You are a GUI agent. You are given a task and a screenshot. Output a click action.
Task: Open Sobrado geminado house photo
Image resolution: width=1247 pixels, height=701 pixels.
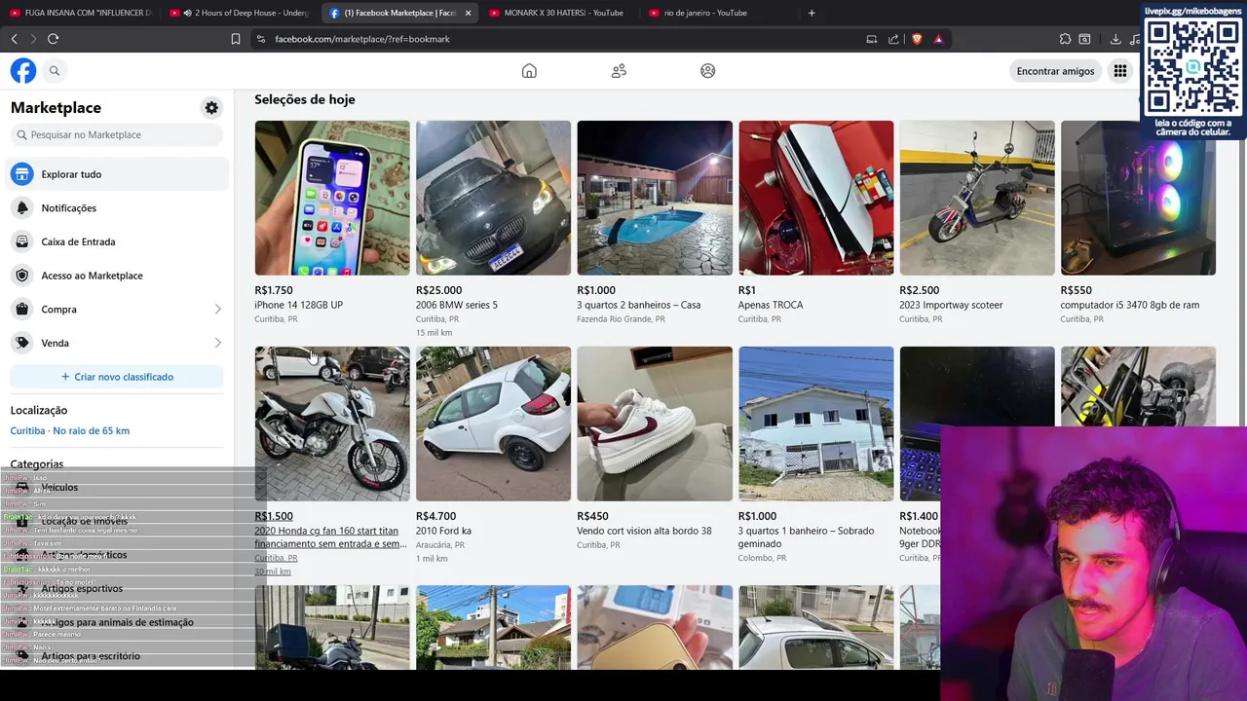coord(815,424)
